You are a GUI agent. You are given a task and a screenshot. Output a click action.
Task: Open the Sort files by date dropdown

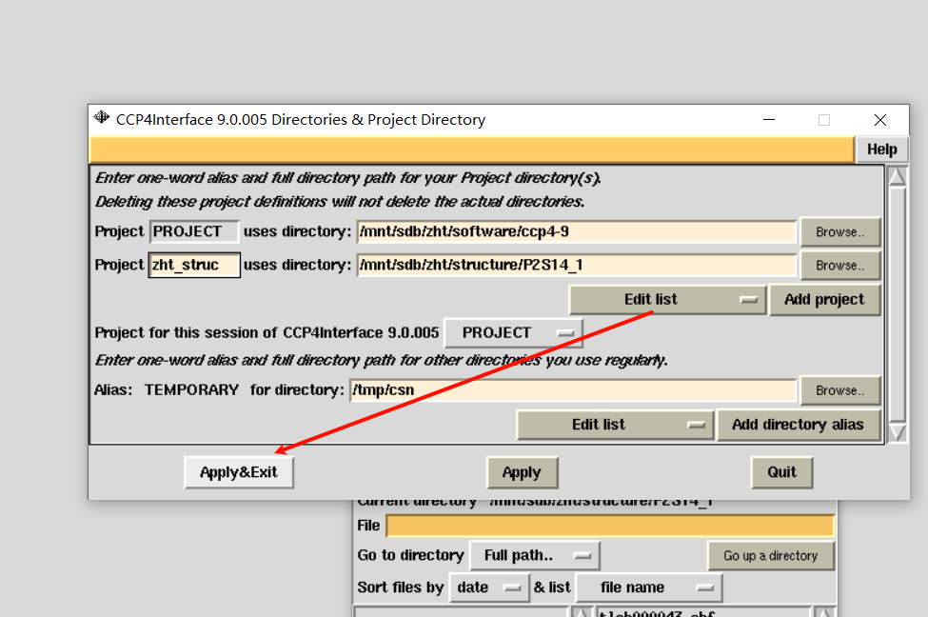[489, 588]
